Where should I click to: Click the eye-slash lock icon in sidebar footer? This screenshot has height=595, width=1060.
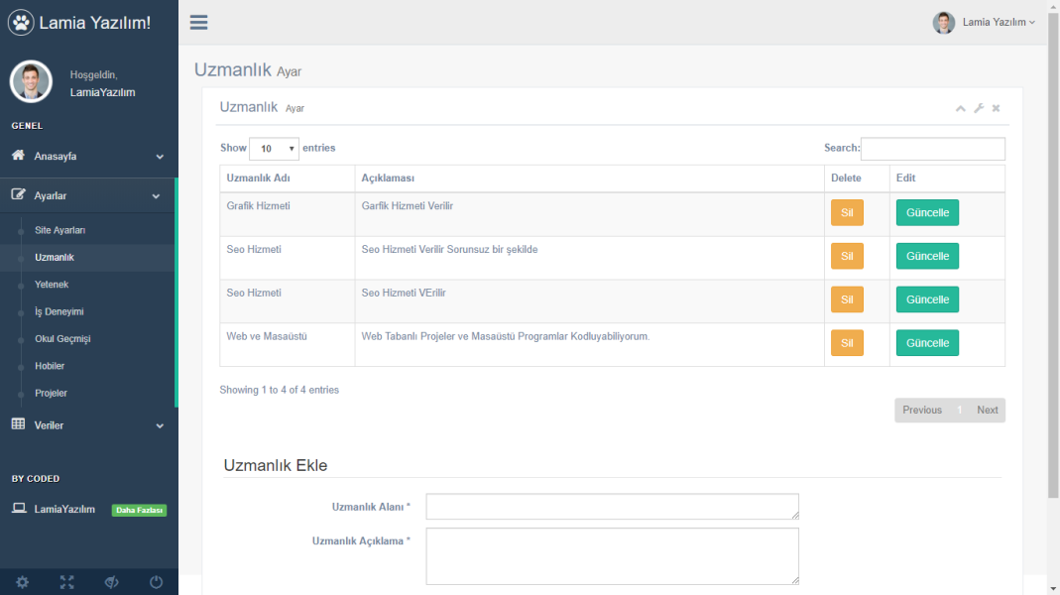coord(111,582)
